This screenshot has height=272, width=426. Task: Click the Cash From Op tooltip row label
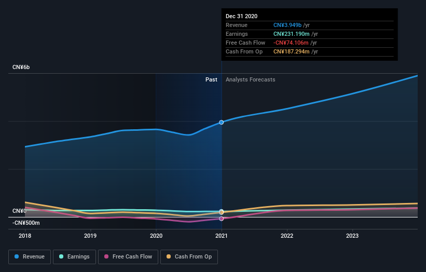(x=244, y=51)
